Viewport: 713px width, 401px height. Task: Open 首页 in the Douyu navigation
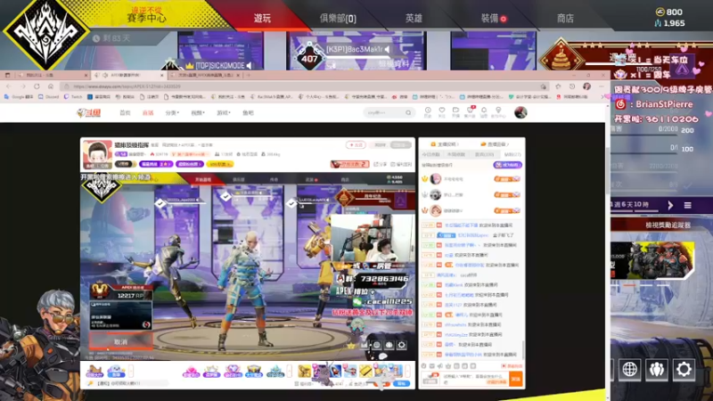click(125, 113)
